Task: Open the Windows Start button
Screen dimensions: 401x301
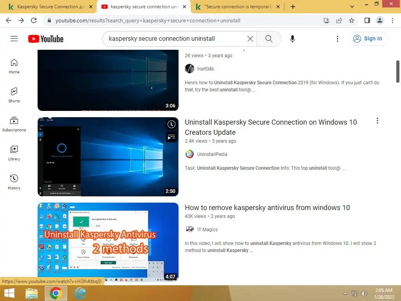Action: (x=9, y=293)
